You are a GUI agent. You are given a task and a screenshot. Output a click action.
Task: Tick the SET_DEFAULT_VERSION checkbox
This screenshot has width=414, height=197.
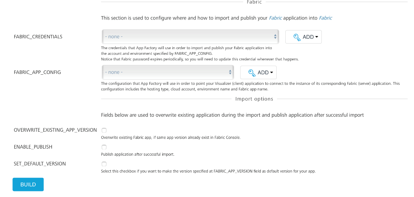(104, 164)
